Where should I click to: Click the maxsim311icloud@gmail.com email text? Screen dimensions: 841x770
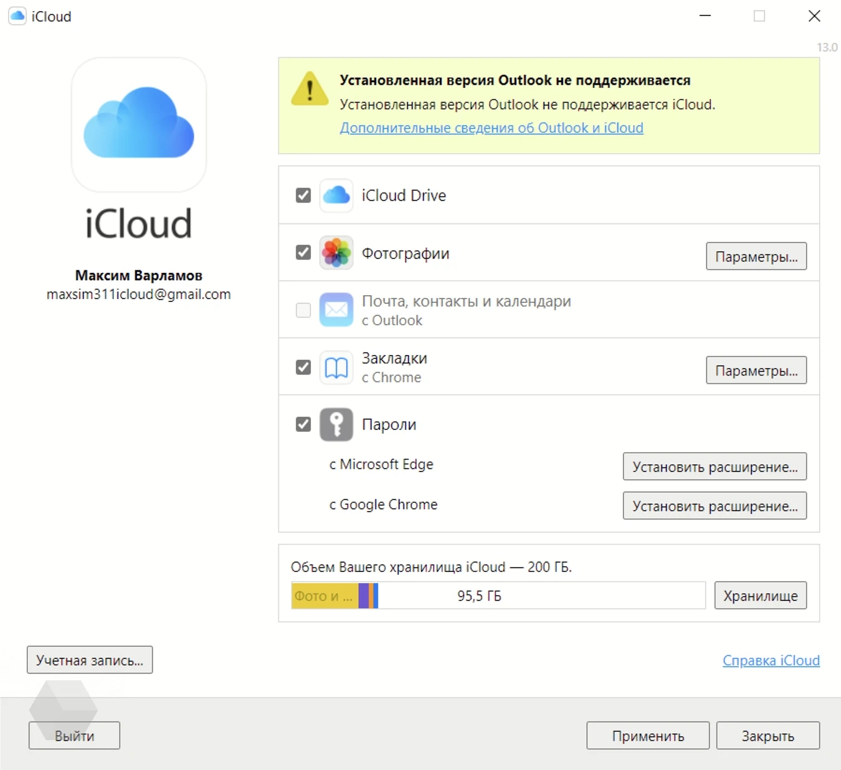139,294
